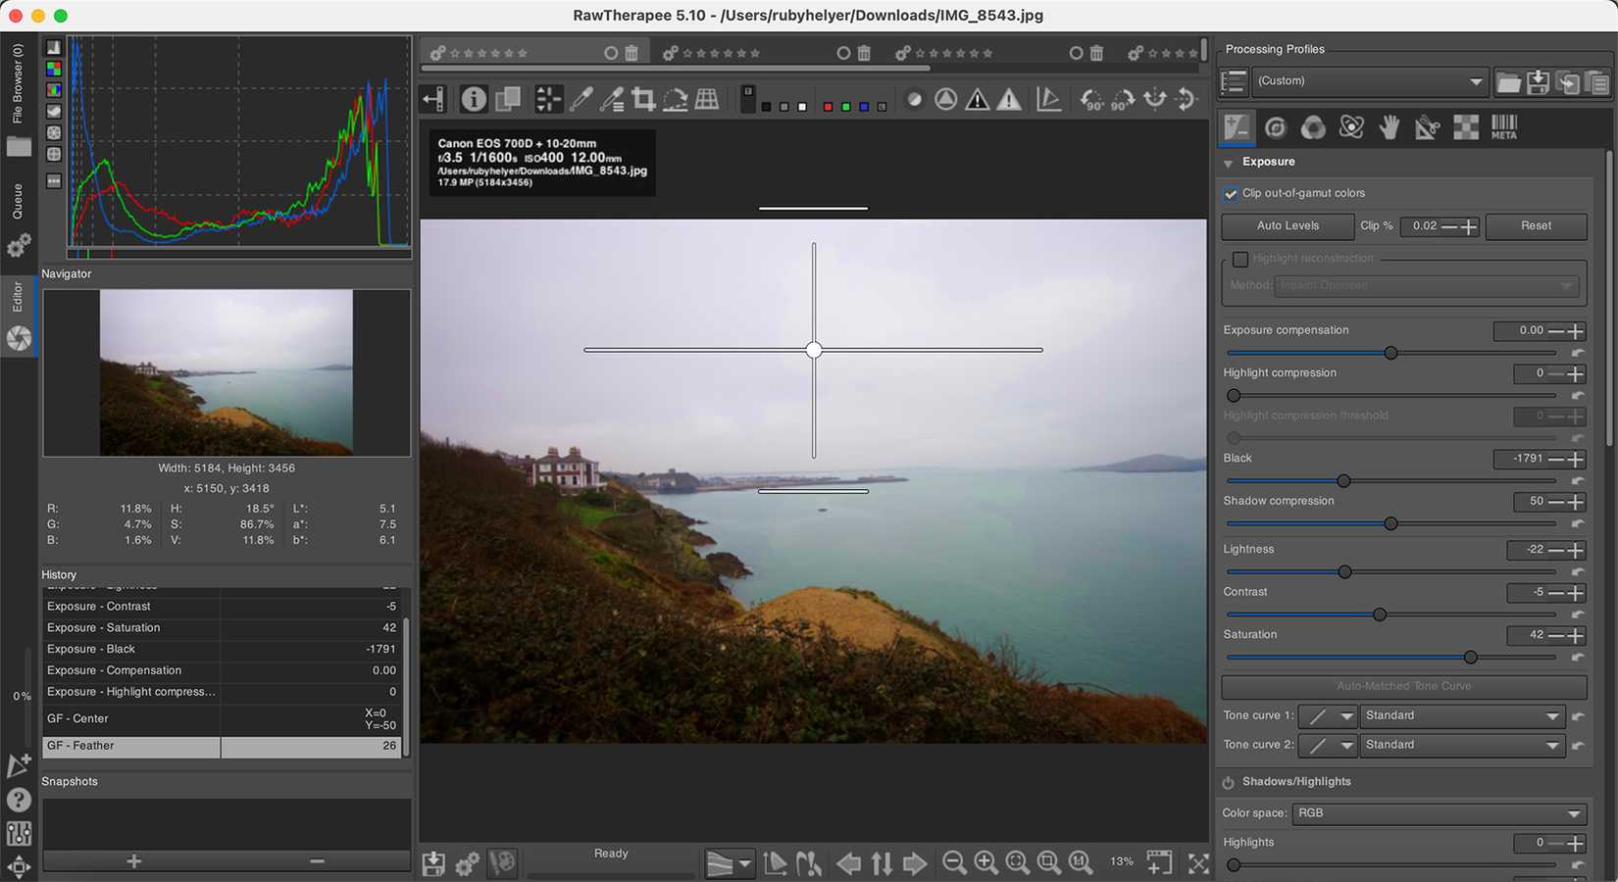Select the Crop tool in the toolbar
The image size is (1618, 882).
[644, 99]
